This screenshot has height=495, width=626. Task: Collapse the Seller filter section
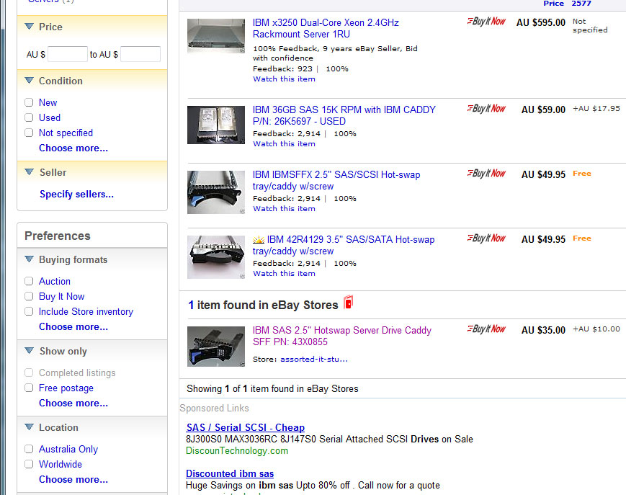(29, 172)
